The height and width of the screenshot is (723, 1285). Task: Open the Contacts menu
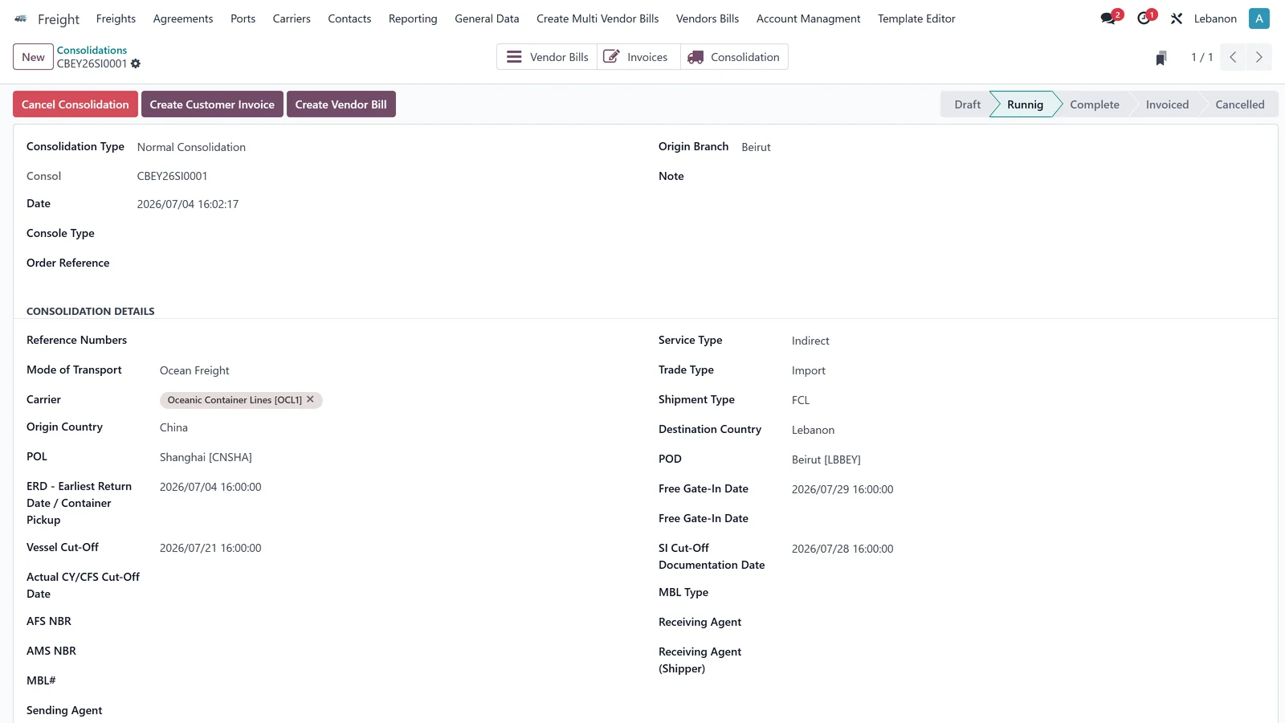click(x=349, y=18)
